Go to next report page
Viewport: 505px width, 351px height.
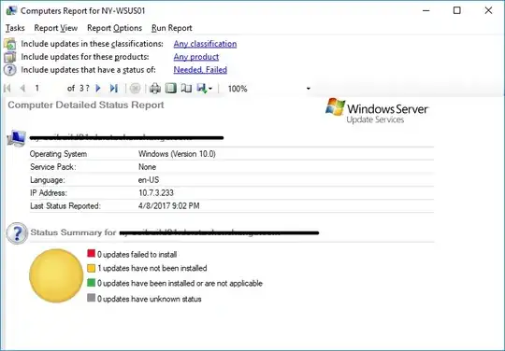98,88
